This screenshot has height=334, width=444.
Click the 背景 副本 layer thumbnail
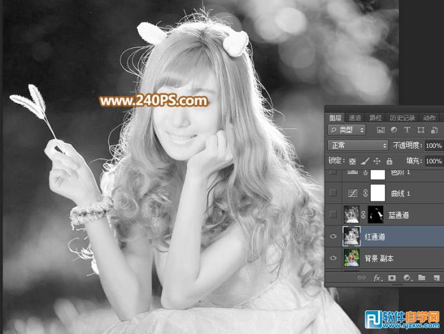pyautogui.click(x=352, y=258)
